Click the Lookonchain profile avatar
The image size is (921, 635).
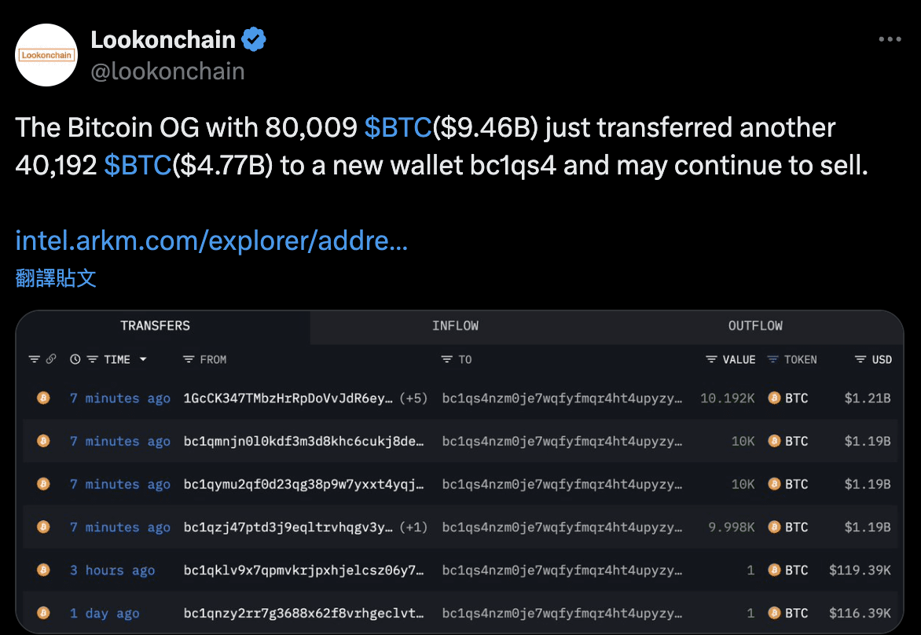click(46, 55)
